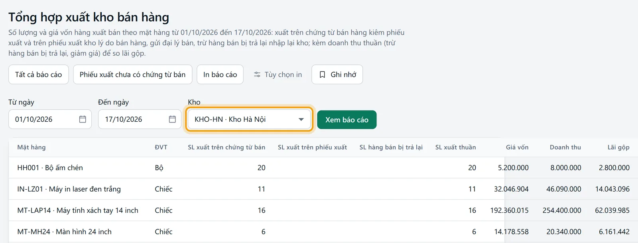Viewport: 638px width, 243px height.
Task: Click the Giá vốn value 192.360.015
Action: tap(510, 210)
